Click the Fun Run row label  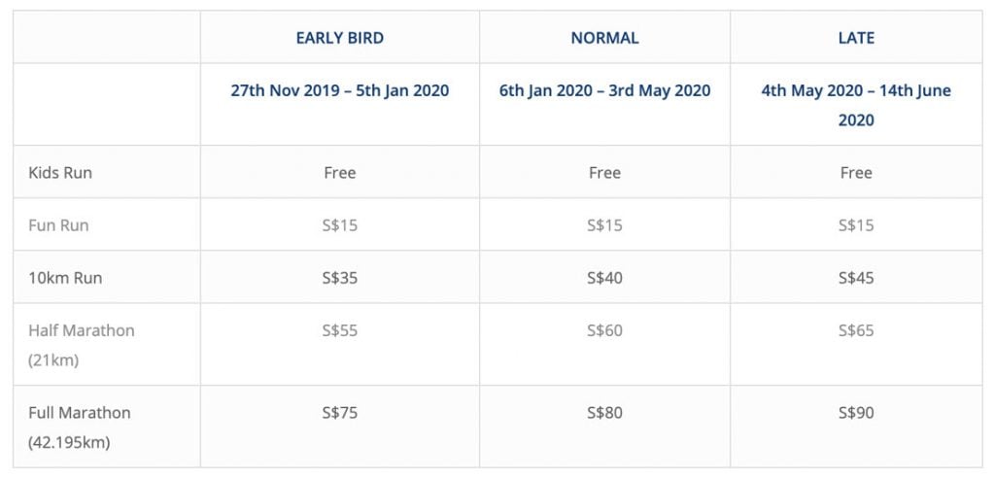pyautogui.click(x=58, y=225)
